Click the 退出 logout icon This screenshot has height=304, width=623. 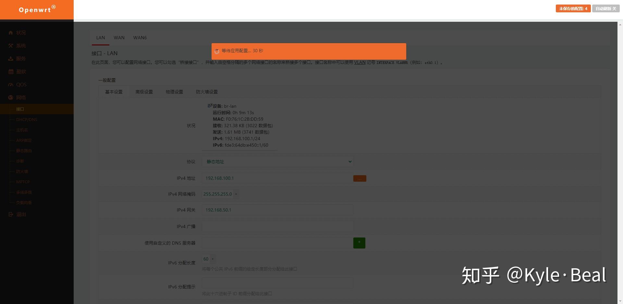(x=10, y=214)
